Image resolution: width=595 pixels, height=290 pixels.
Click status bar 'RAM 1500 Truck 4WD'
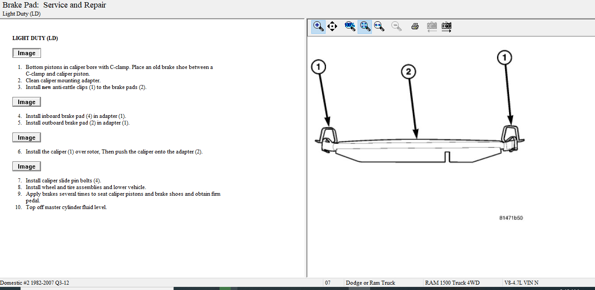pyautogui.click(x=452, y=283)
